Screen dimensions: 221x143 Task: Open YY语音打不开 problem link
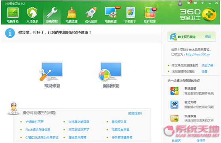point(34,122)
